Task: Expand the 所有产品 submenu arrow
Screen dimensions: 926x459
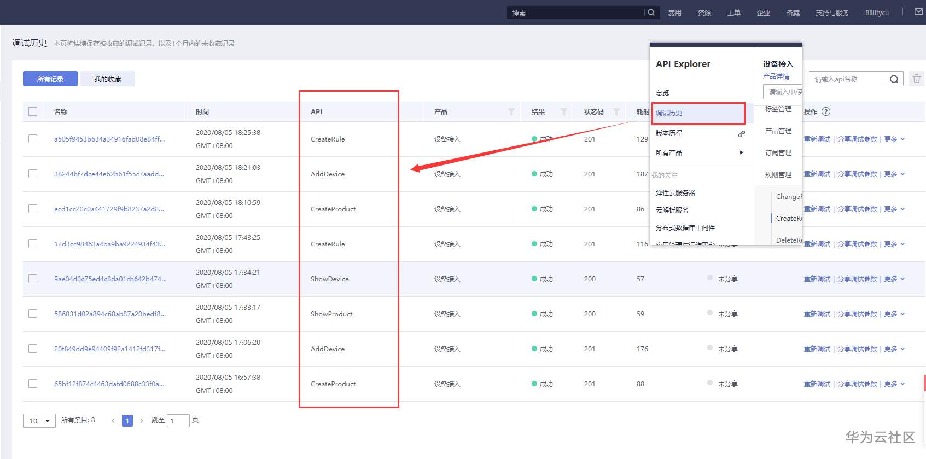Action: click(742, 152)
